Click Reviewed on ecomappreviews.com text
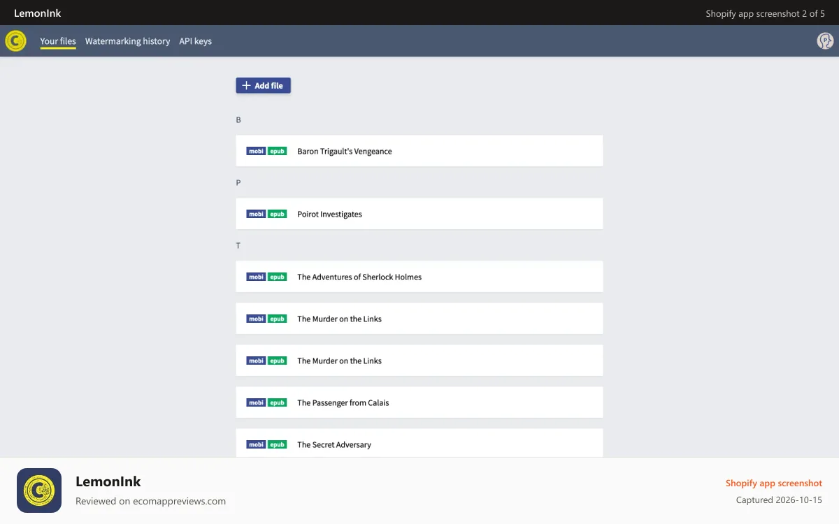 150,501
